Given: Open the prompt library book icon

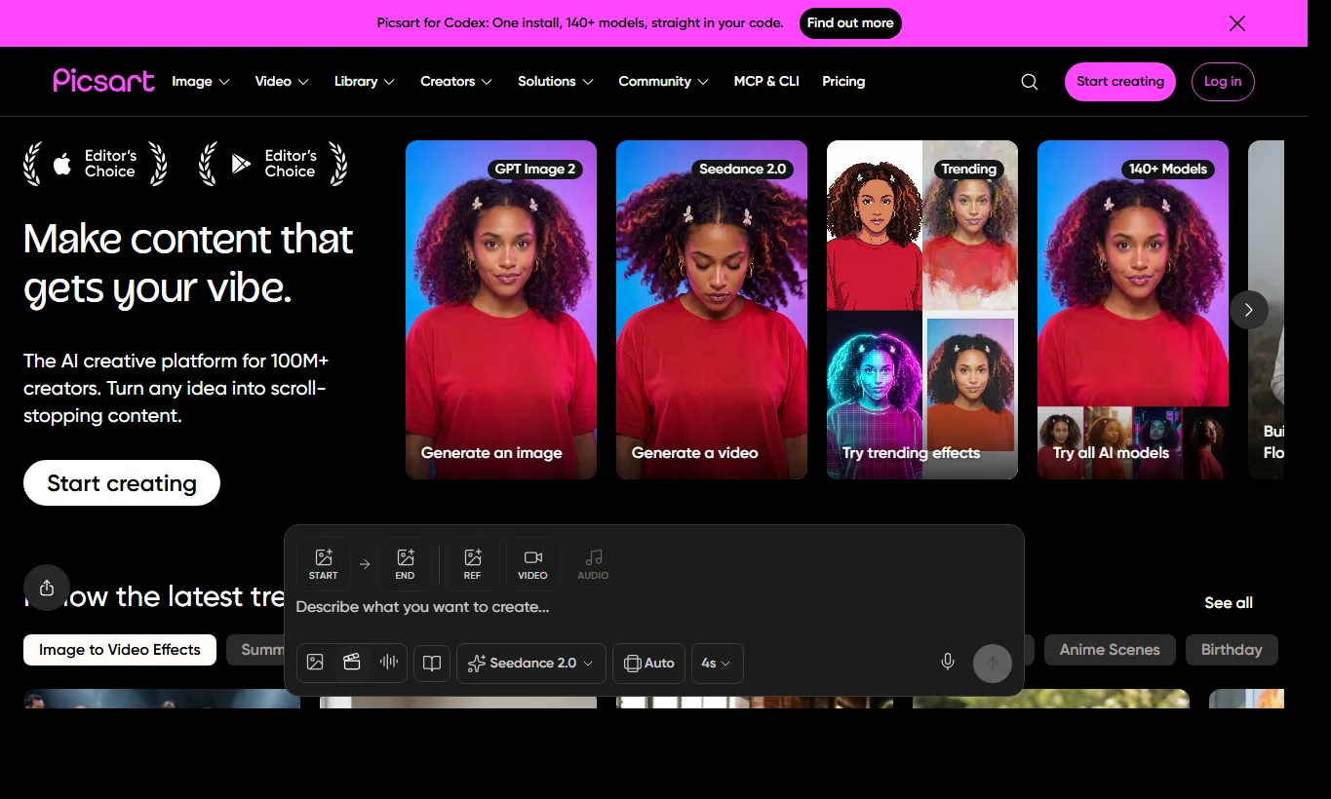Looking at the screenshot, I should click(432, 663).
